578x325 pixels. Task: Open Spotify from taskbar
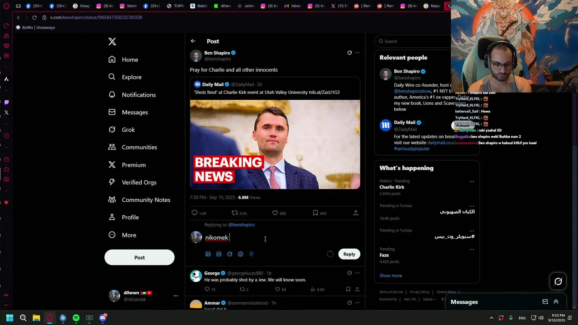tap(76, 318)
